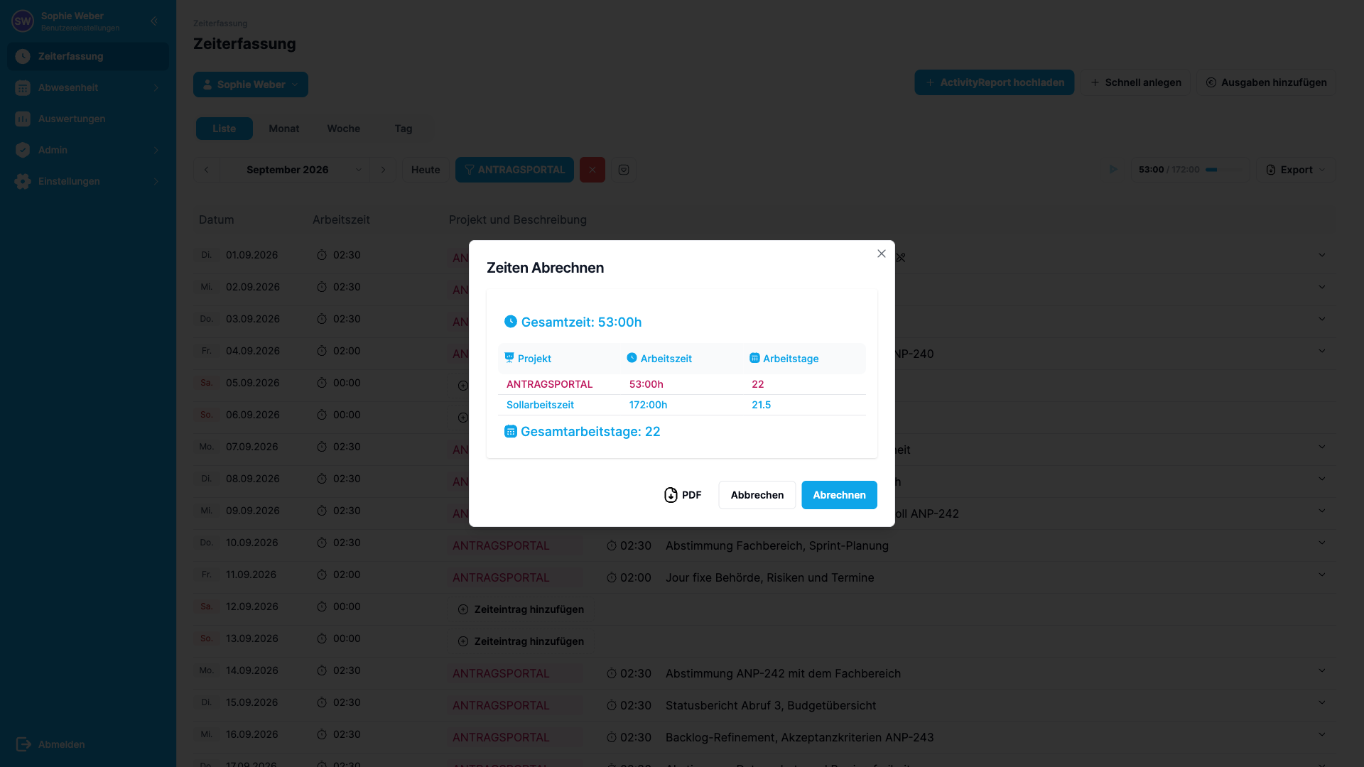
Task: Click ActivityReport hochladen button
Action: click(x=994, y=82)
